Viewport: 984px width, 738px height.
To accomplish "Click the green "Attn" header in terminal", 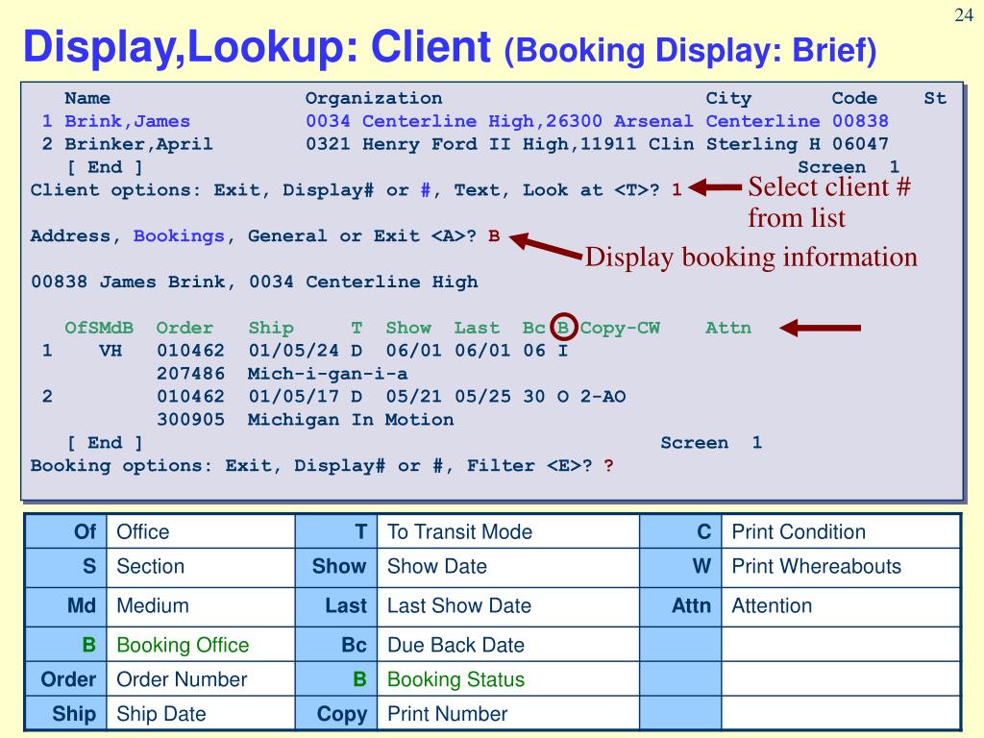I will pos(728,328).
